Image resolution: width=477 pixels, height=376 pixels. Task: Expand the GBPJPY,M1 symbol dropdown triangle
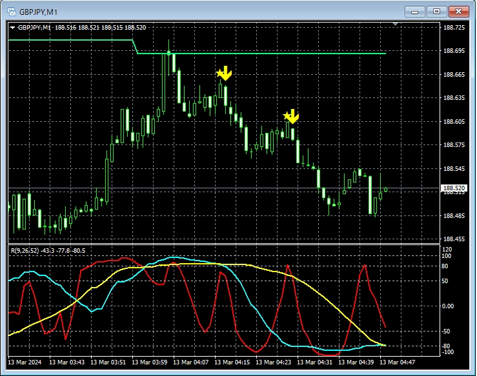(x=12, y=28)
